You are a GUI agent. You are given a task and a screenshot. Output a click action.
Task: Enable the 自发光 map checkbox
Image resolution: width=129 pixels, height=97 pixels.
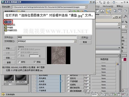68,78
